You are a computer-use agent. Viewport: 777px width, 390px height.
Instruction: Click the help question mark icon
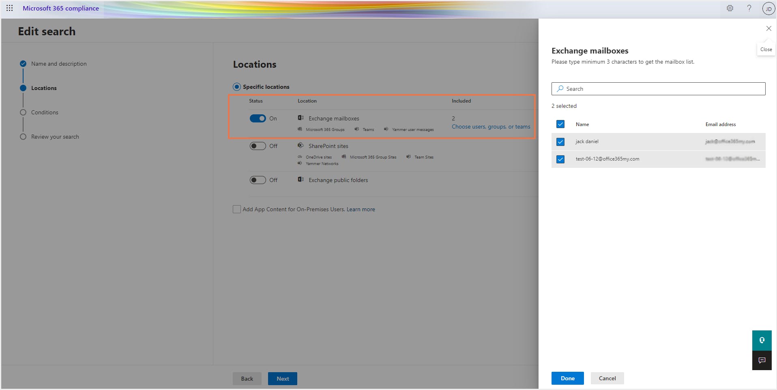coord(749,8)
